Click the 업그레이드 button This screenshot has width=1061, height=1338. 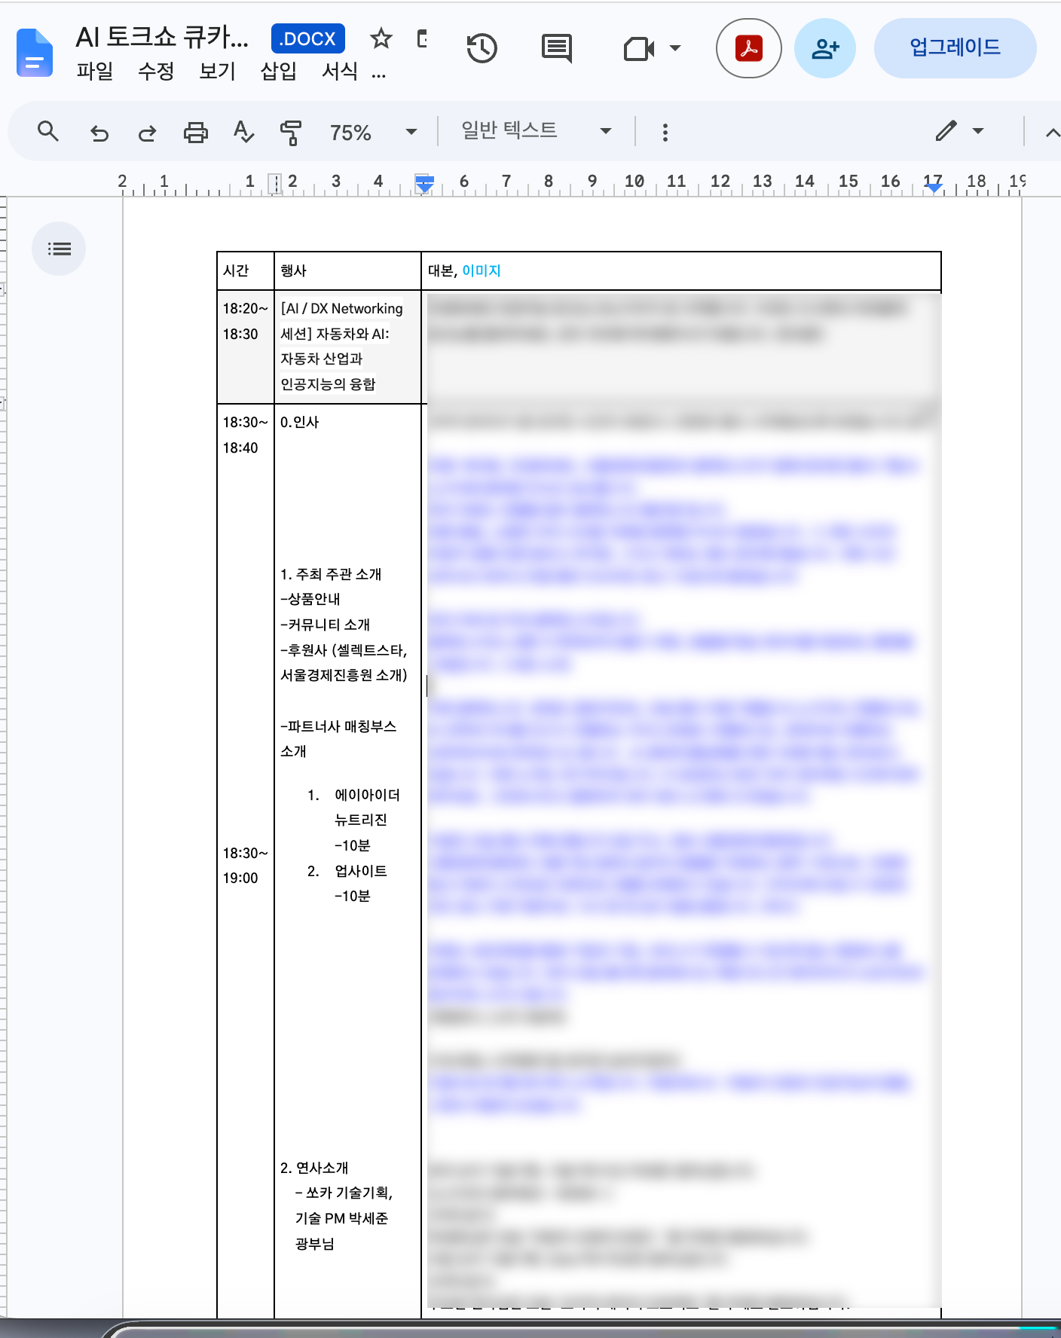(x=955, y=48)
